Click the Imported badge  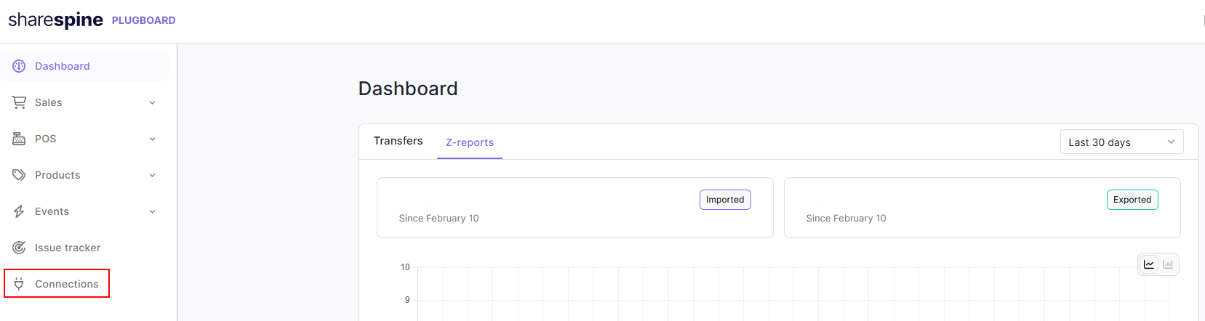(x=725, y=200)
